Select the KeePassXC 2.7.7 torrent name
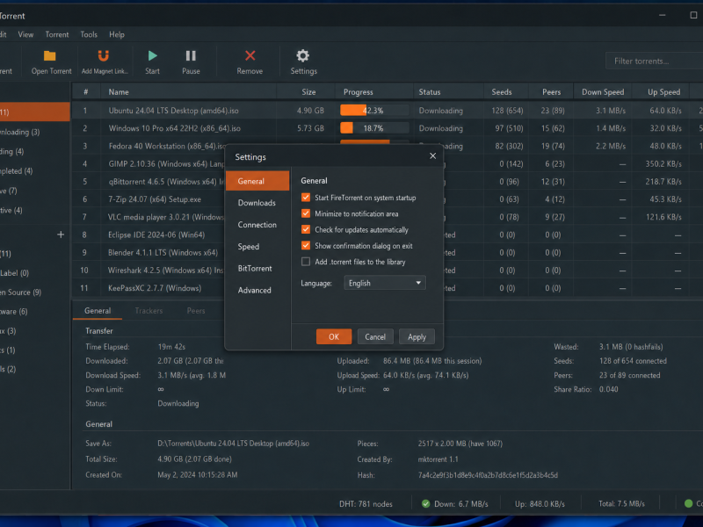This screenshot has height=527, width=703. point(155,288)
